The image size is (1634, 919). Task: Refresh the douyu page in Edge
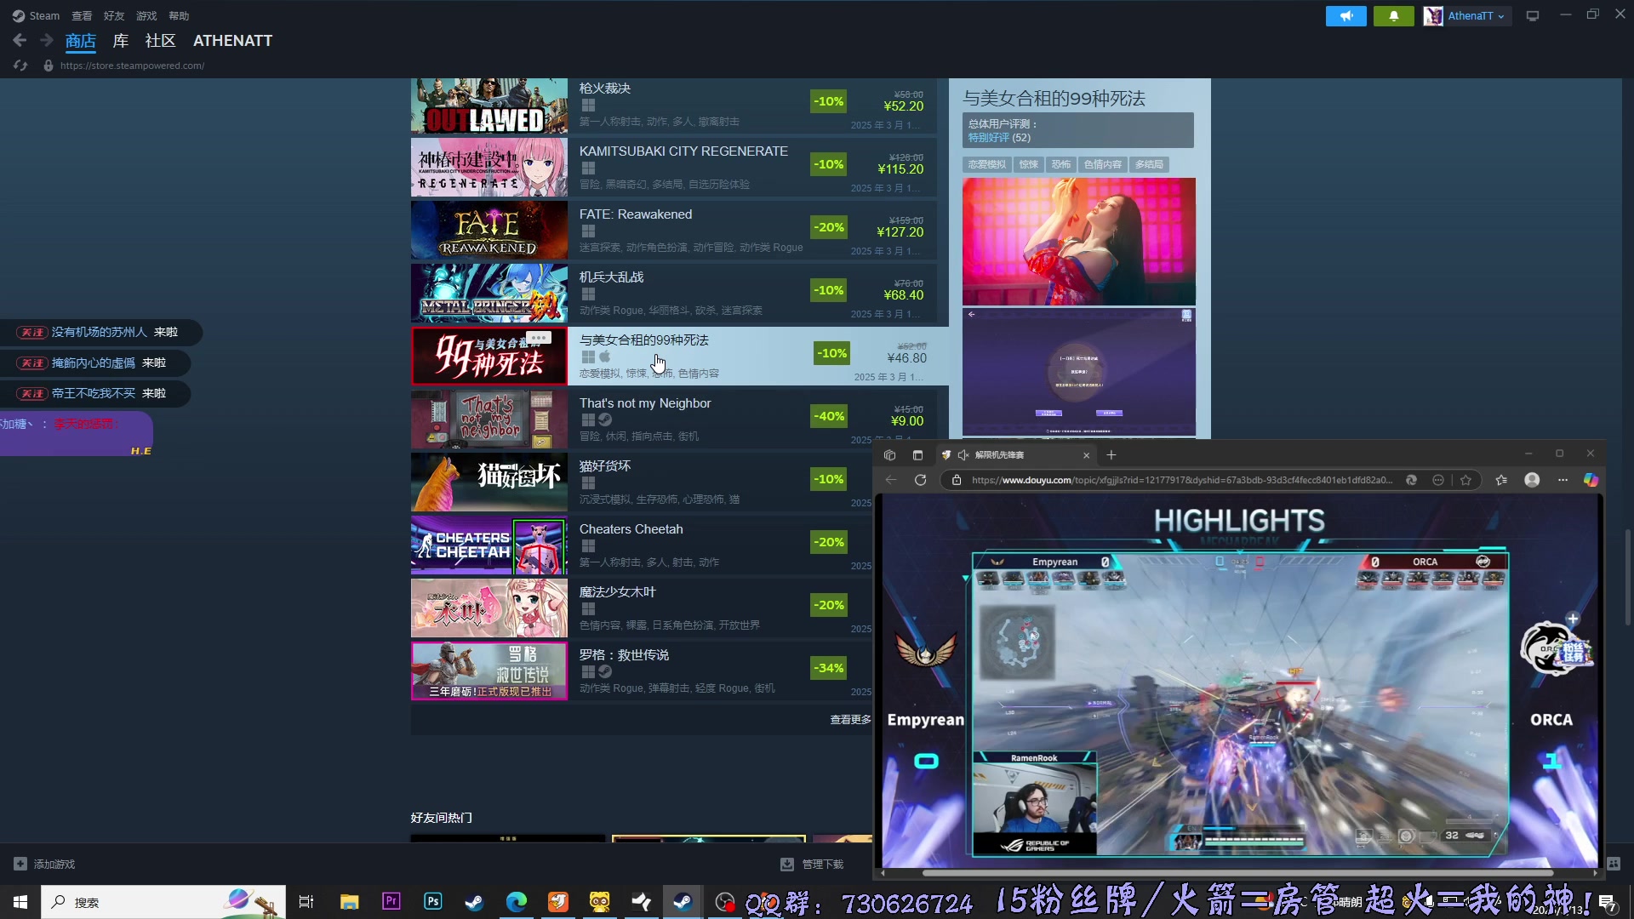pyautogui.click(x=920, y=480)
